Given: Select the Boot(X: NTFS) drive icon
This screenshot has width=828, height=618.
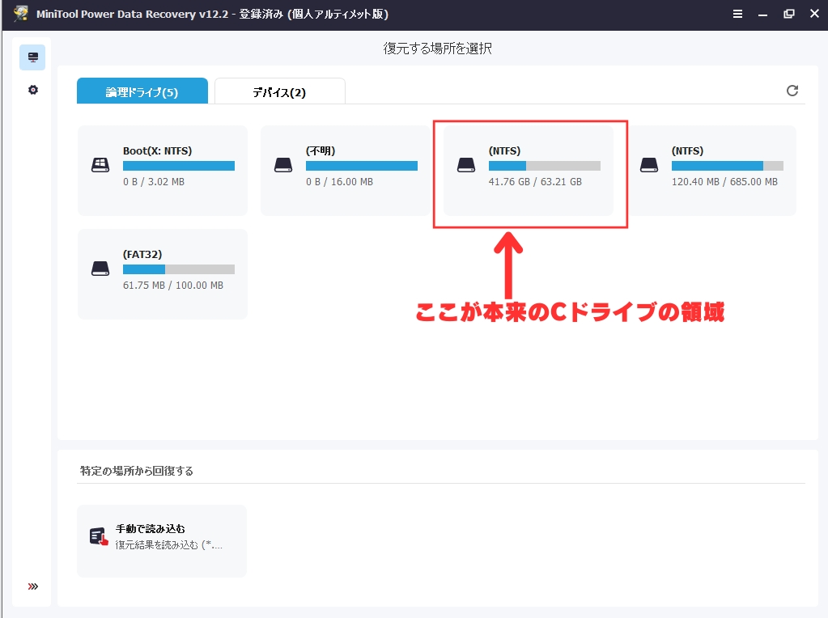Looking at the screenshot, I should [x=100, y=165].
